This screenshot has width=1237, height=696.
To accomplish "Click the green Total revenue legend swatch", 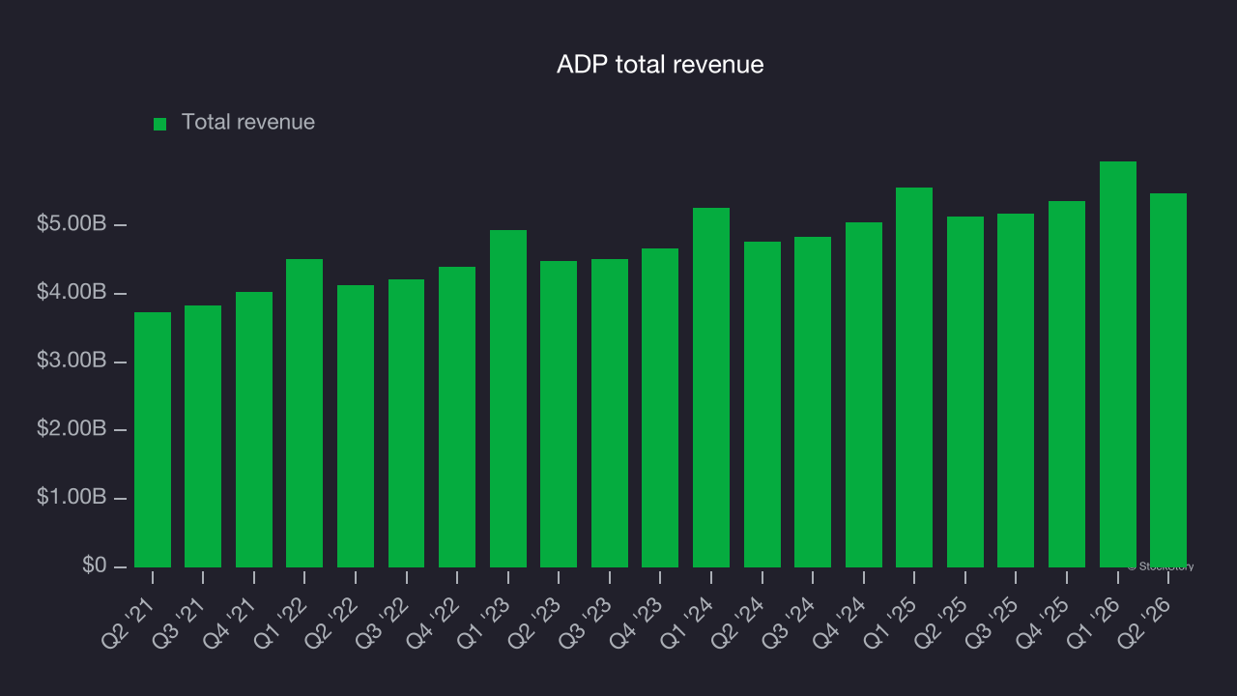I will tap(160, 124).
